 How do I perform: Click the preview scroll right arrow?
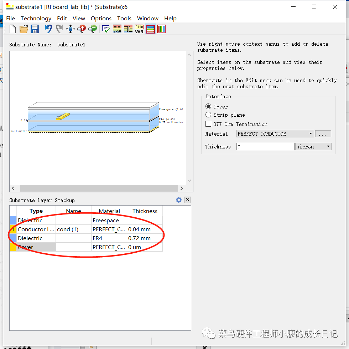182,188
